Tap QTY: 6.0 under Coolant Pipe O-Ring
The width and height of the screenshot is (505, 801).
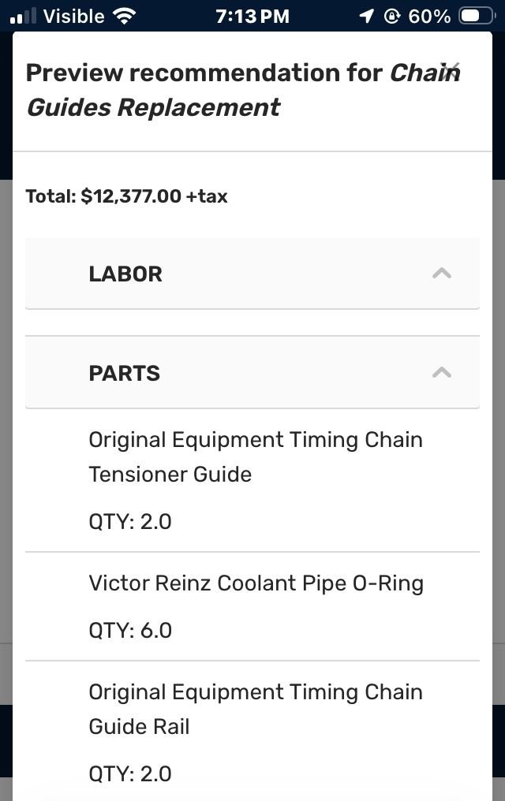pos(130,630)
